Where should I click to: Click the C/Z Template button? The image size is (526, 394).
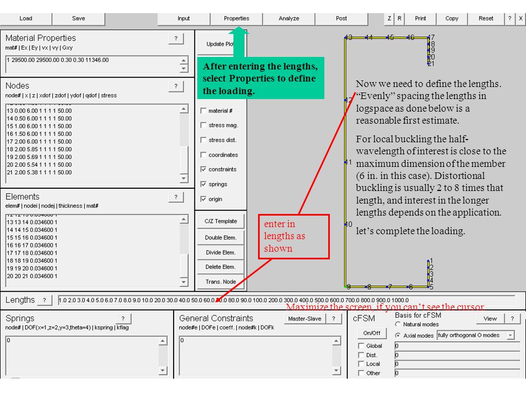pyautogui.click(x=220, y=221)
